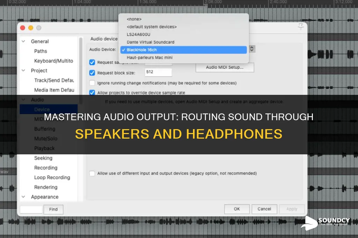Choose Dante Virtual Soundcard device
The height and width of the screenshot is (238, 358).
184,42
